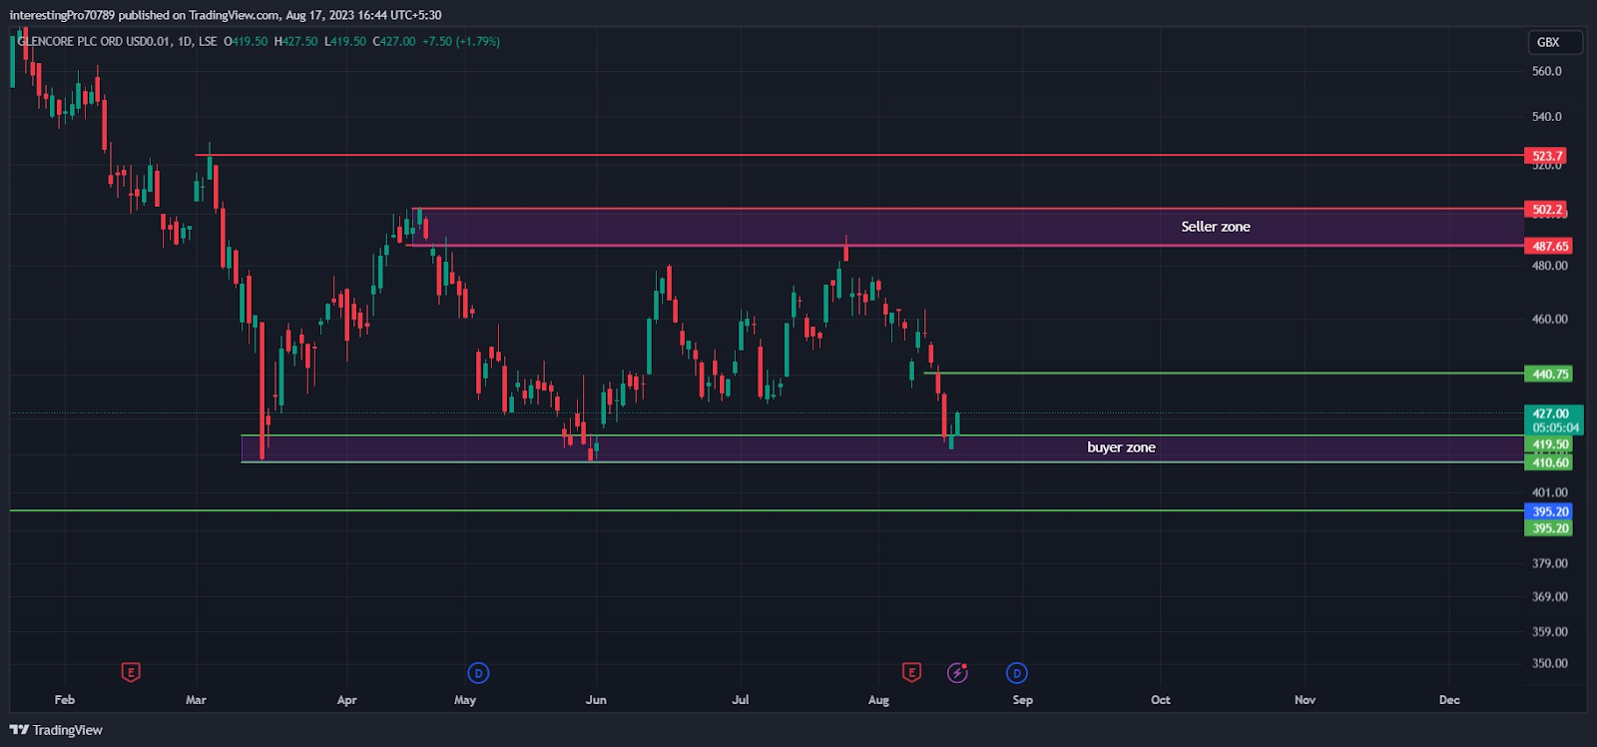Click the Nov label on time axis
Image resolution: width=1597 pixels, height=747 pixels.
point(1306,700)
